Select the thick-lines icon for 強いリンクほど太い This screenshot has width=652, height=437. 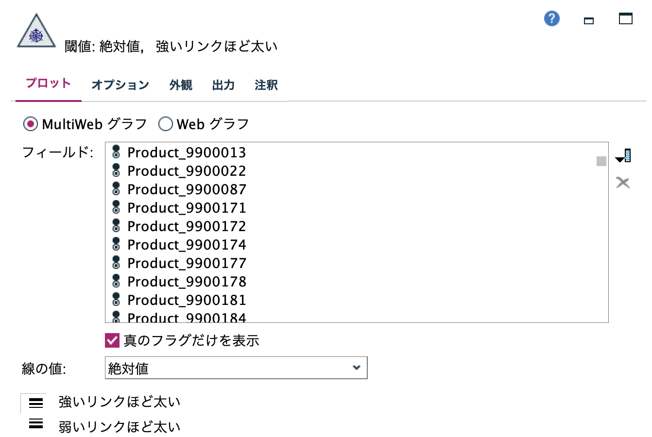35,402
